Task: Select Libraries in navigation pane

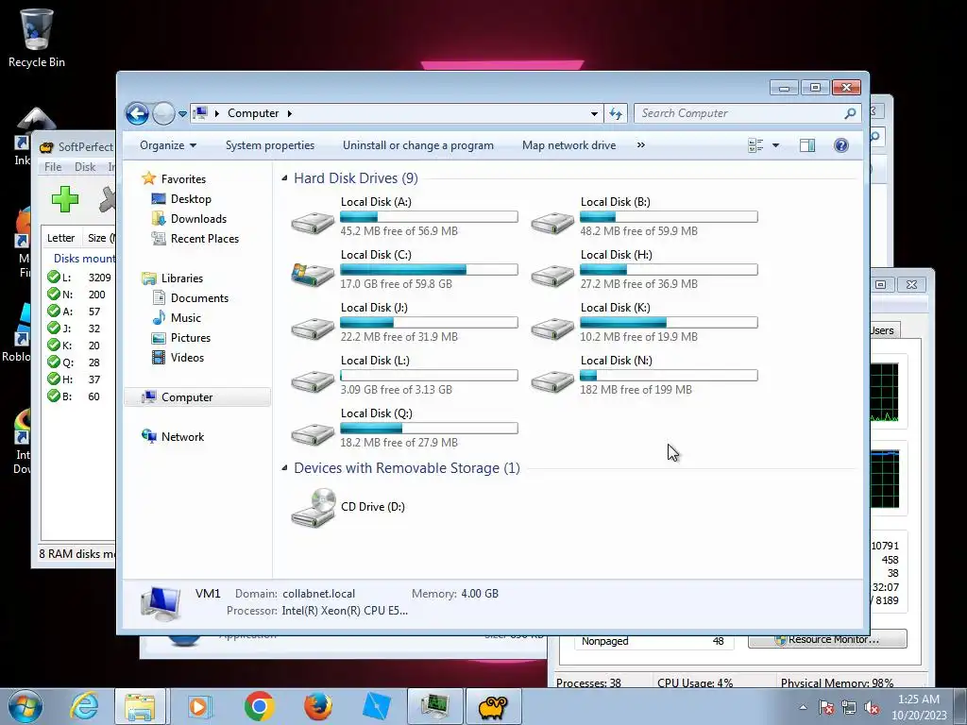Action: point(182,278)
